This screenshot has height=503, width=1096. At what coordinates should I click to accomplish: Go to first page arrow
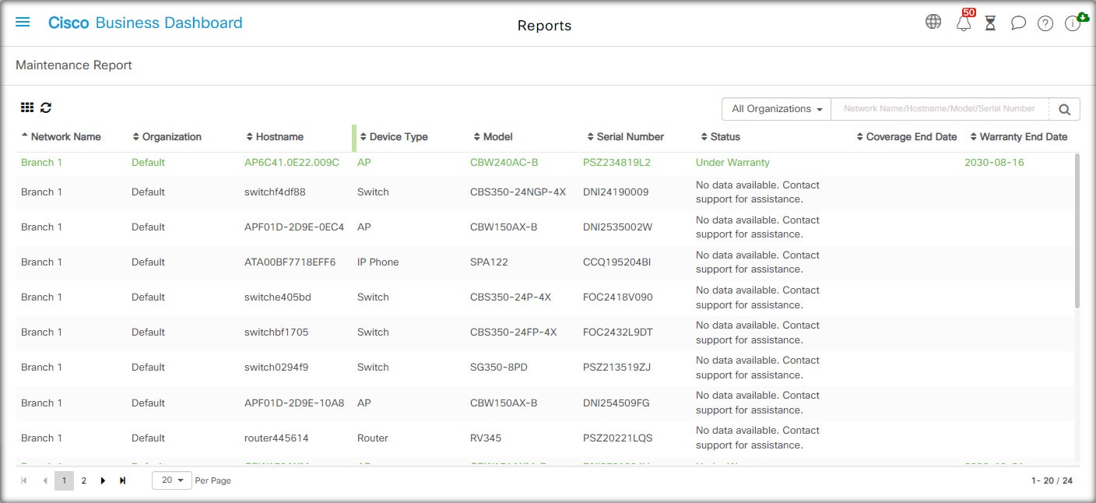pyautogui.click(x=24, y=480)
